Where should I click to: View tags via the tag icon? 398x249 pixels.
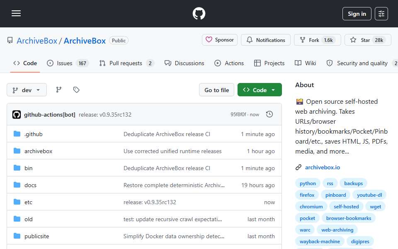[x=76, y=90]
